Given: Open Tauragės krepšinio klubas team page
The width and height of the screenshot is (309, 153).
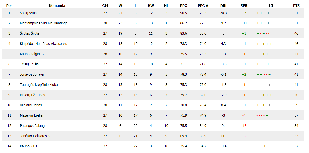Looking at the screenshot, I should point(40,85).
